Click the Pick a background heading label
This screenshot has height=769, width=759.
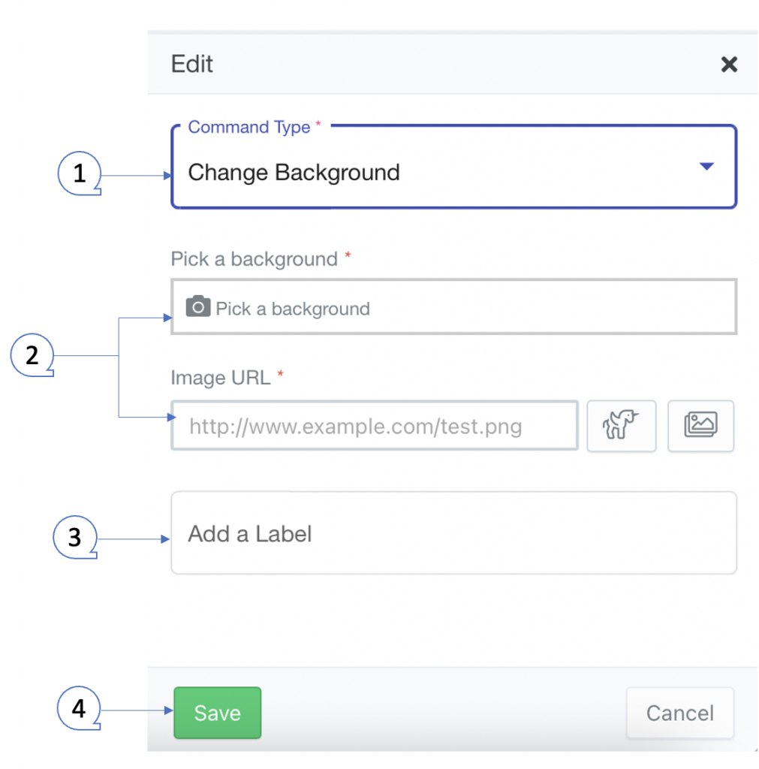254,259
